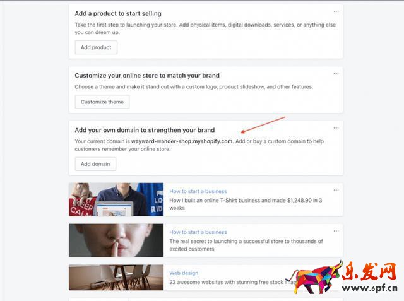Open the ellipsis menu on the Customize your online store card
This screenshot has height=301, width=404.
pos(336,73)
